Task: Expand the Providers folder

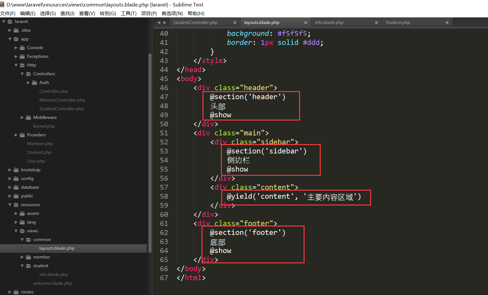Action: 16,135
